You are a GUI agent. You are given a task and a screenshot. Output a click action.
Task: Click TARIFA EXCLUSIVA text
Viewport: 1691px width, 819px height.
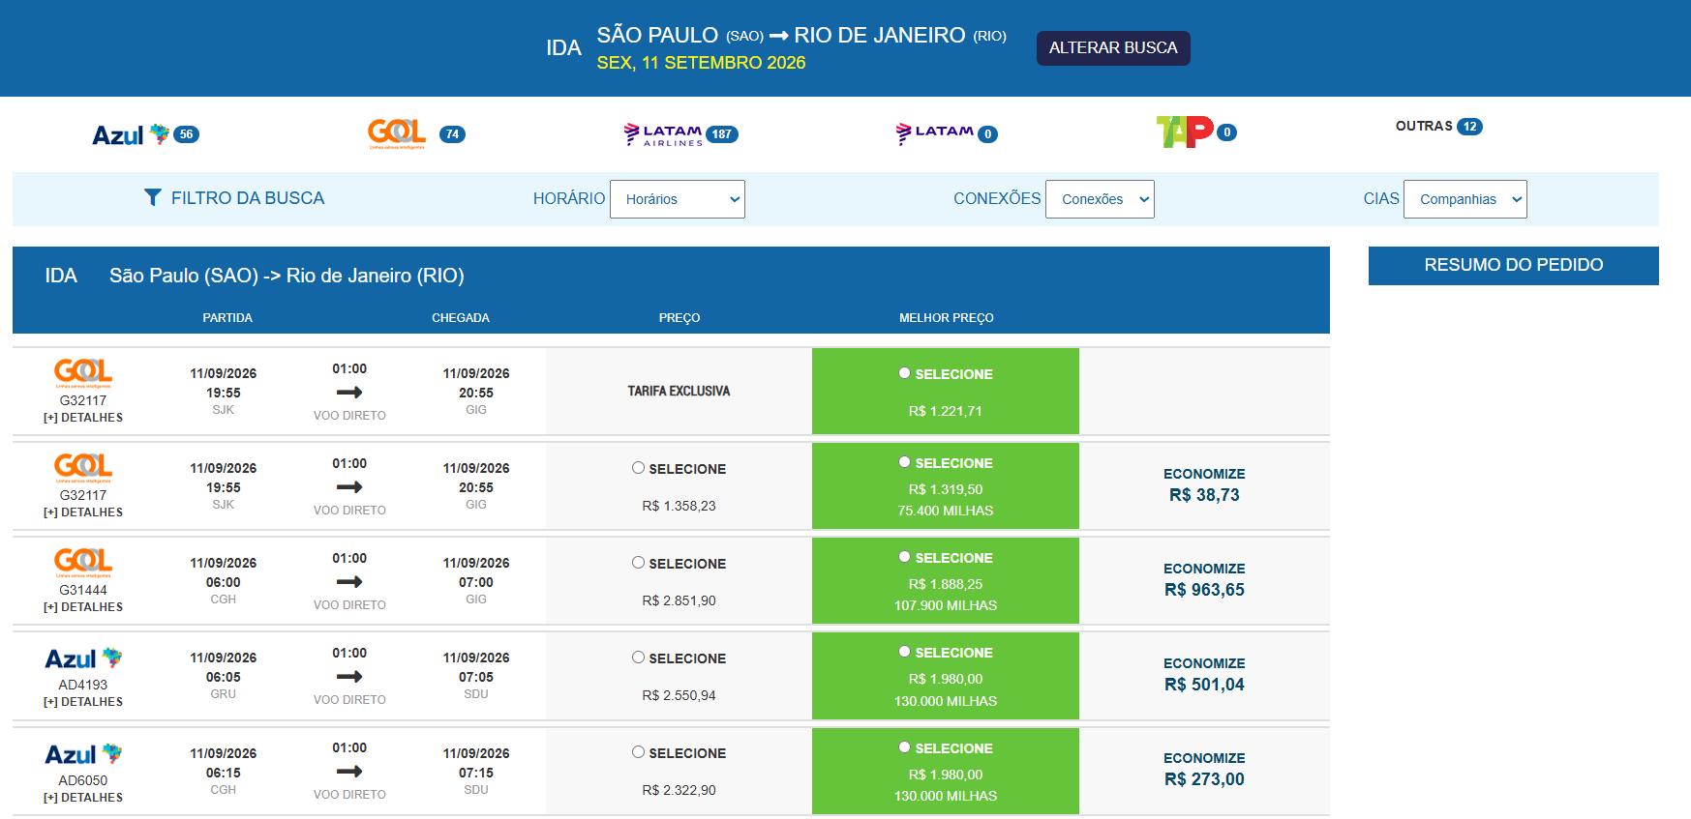(x=679, y=391)
